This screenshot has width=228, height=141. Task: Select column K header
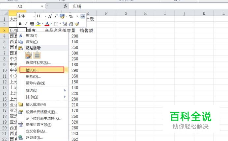coord(204,13)
